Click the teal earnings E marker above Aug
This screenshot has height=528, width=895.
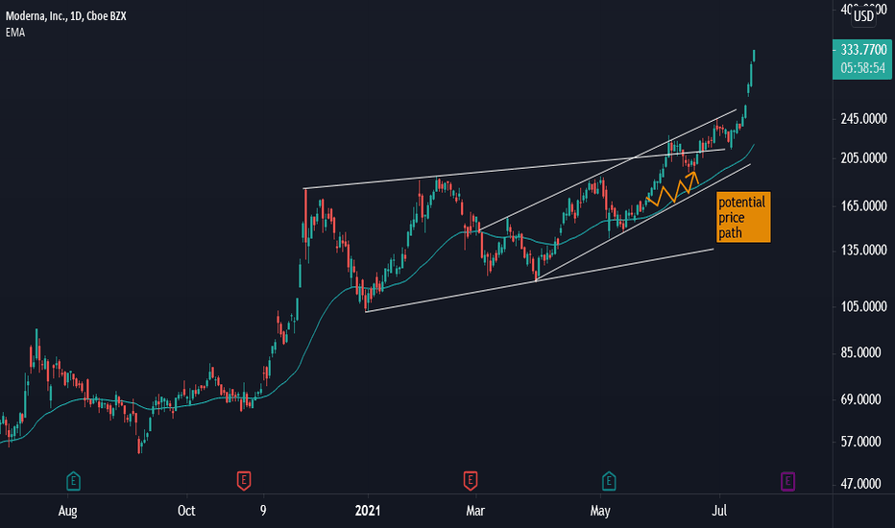[x=73, y=481]
